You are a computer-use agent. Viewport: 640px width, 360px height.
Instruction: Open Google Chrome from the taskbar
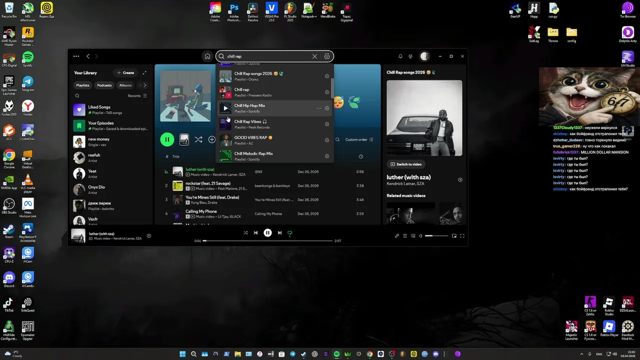369,354
